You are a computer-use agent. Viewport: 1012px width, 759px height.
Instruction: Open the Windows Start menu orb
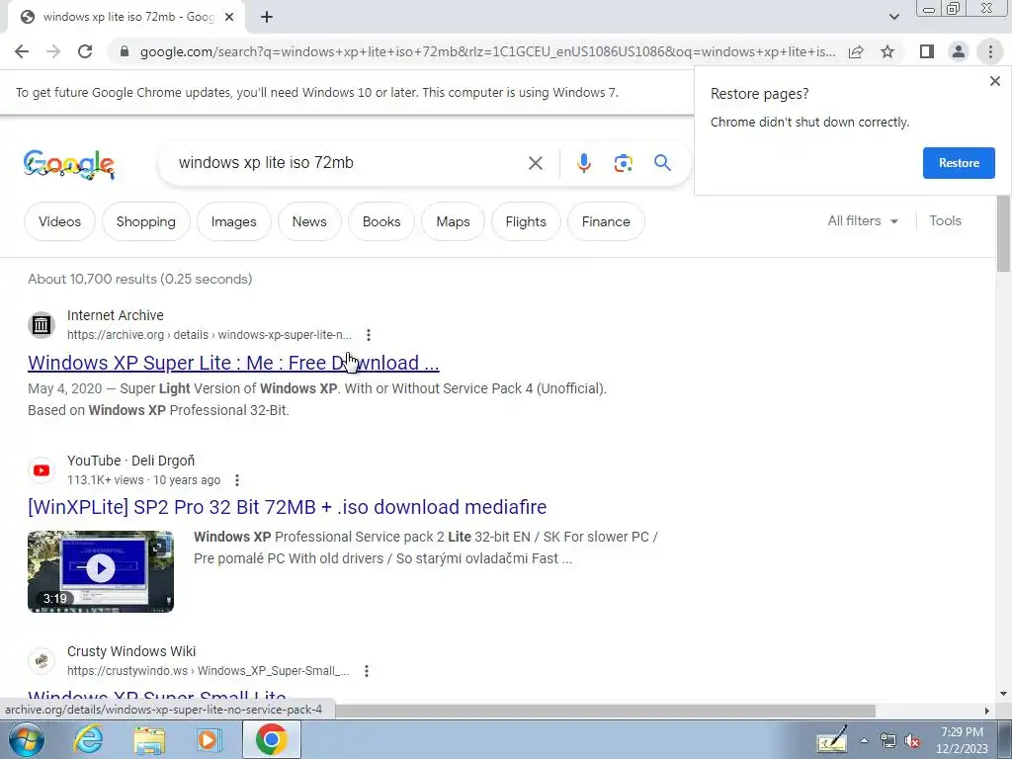coord(27,739)
